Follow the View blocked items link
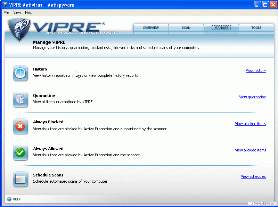278x207 pixels. point(251,124)
